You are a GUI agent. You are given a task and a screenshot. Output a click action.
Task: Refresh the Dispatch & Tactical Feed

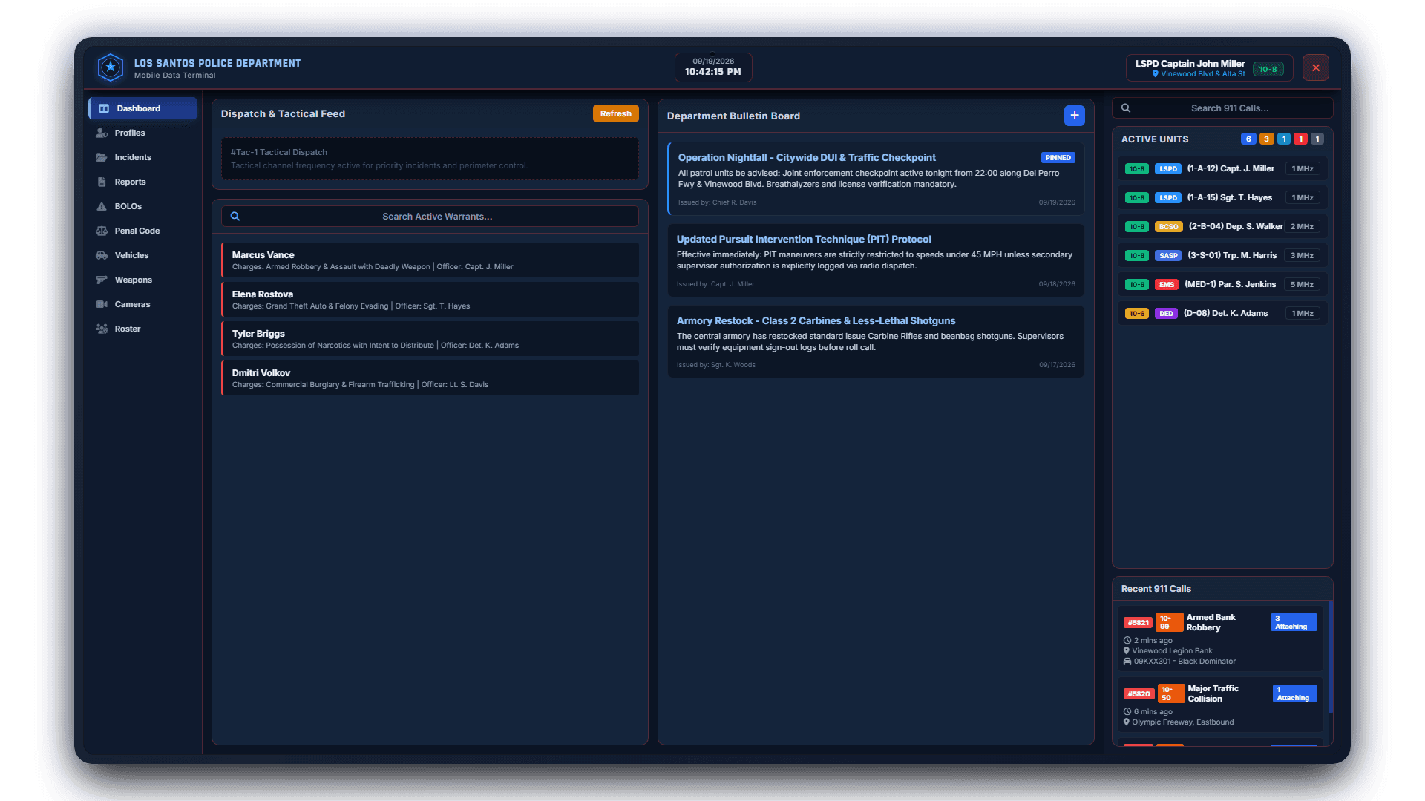pyautogui.click(x=615, y=113)
